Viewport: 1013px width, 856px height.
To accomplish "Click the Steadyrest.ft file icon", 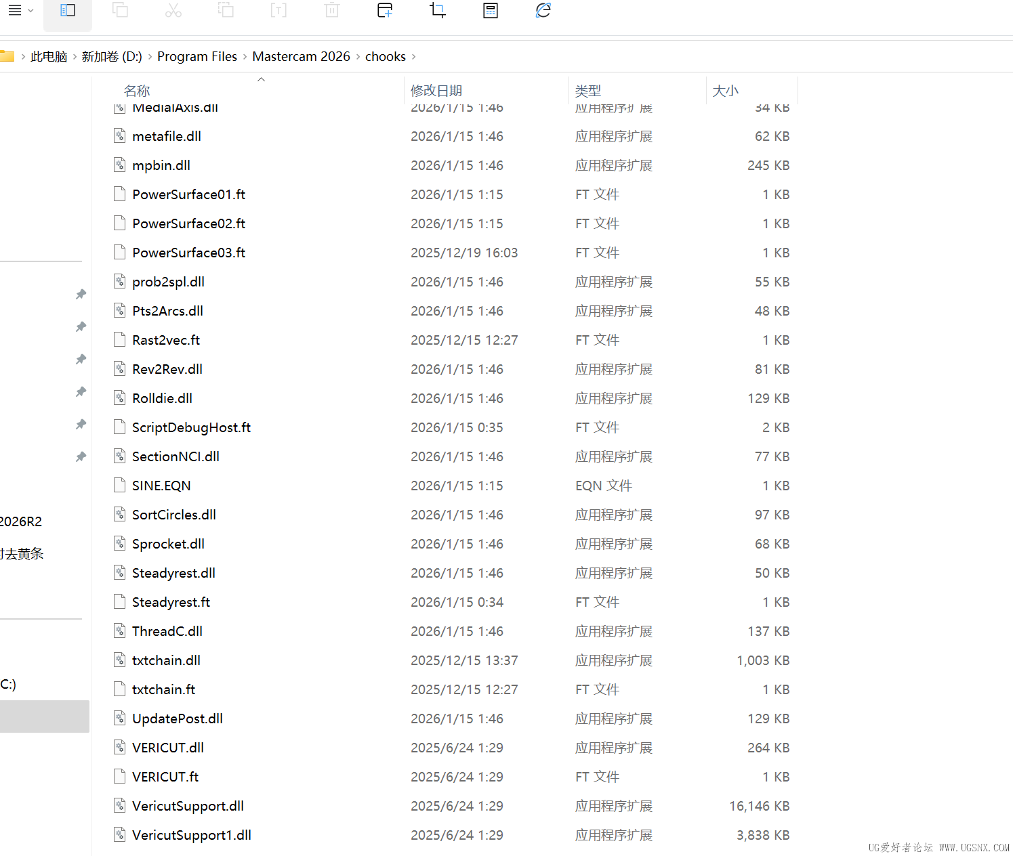I will (120, 602).
